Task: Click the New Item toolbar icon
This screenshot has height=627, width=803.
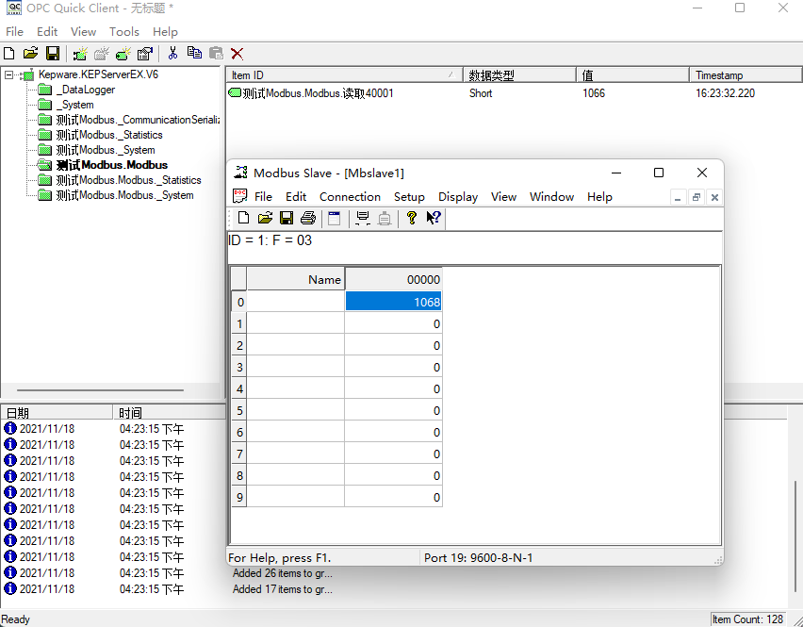Action: [x=123, y=54]
